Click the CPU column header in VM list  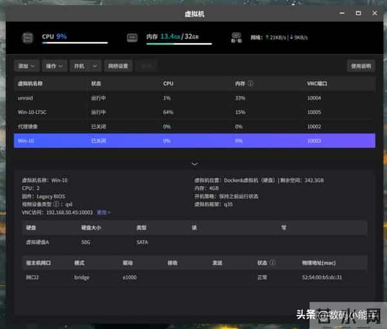(x=168, y=84)
